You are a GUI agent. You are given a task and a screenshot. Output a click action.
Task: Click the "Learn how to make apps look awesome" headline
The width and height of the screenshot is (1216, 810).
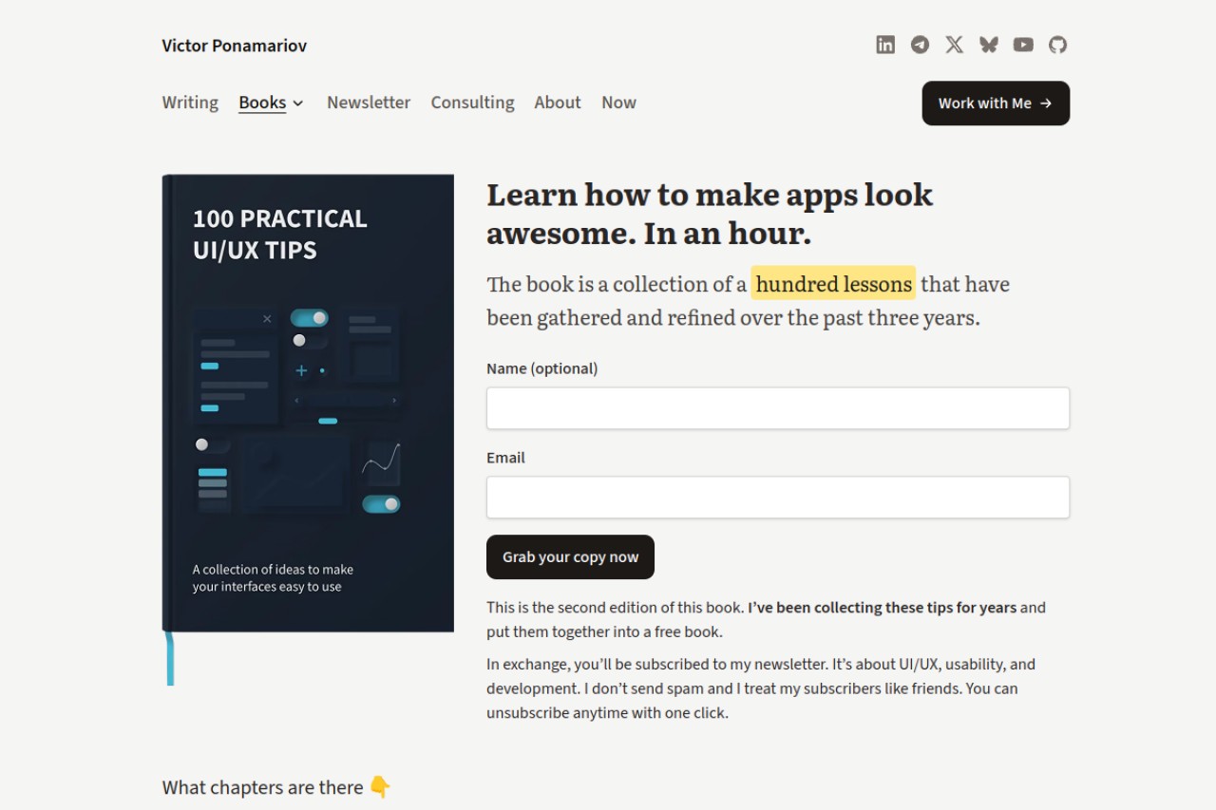[x=710, y=214]
